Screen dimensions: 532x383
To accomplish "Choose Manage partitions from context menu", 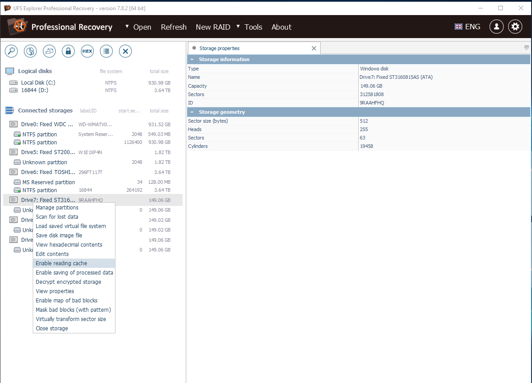I will point(57,207).
